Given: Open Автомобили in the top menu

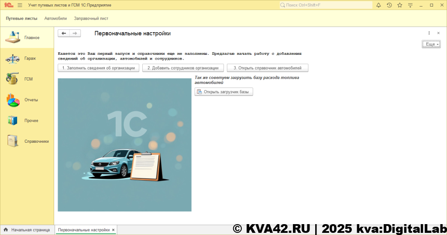Looking at the screenshot, I should [55, 19].
